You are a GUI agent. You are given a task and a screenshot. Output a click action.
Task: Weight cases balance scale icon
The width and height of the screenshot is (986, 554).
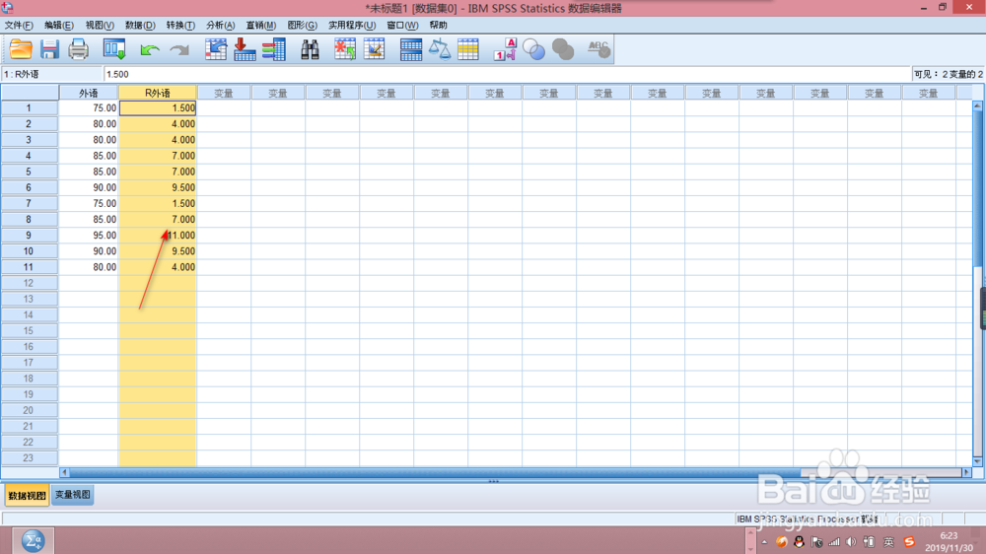point(440,49)
